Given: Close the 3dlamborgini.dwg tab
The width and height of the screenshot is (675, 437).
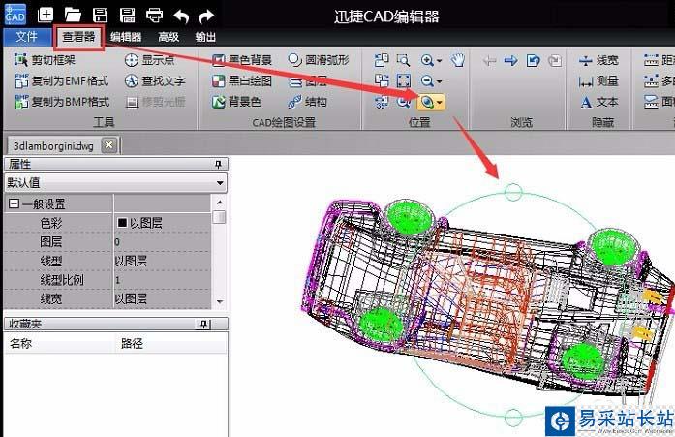Looking at the screenshot, I should 109,145.
